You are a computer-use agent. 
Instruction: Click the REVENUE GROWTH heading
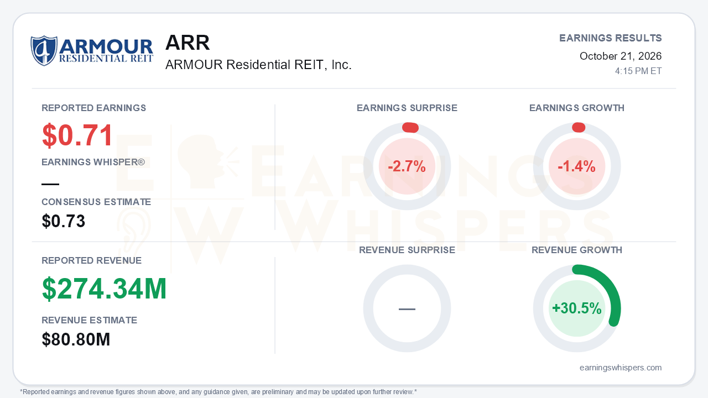click(577, 250)
